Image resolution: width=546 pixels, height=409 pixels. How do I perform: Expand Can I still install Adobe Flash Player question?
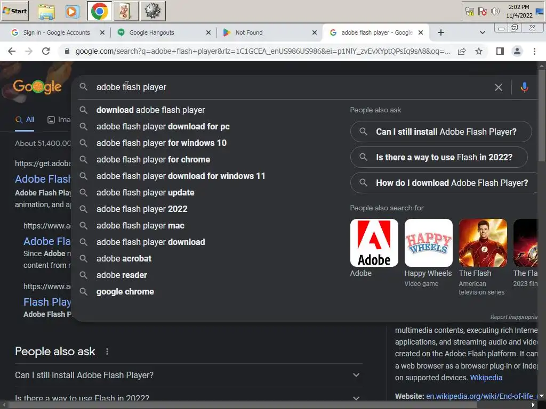(x=188, y=375)
